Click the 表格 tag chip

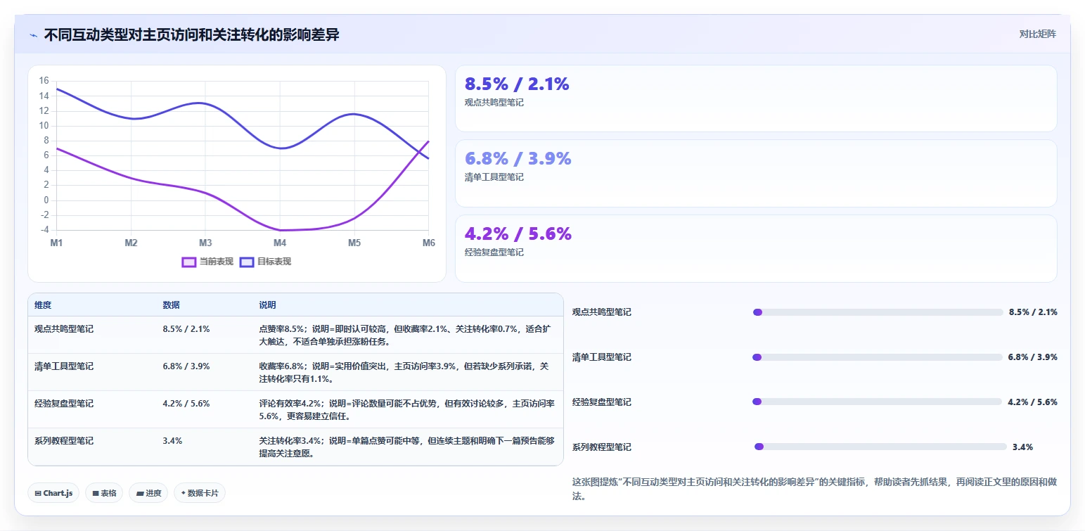click(104, 493)
